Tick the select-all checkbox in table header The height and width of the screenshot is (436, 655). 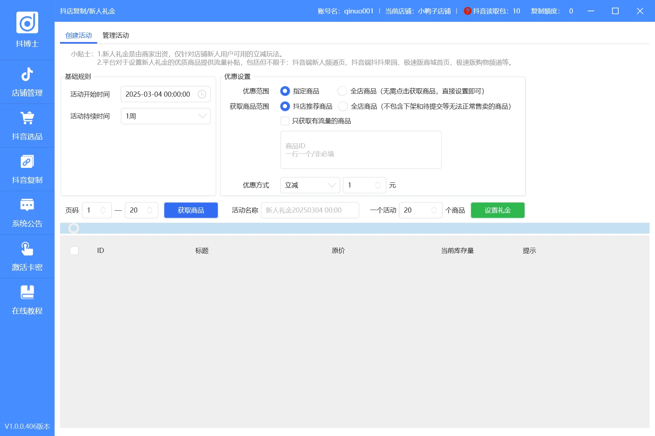tap(74, 251)
